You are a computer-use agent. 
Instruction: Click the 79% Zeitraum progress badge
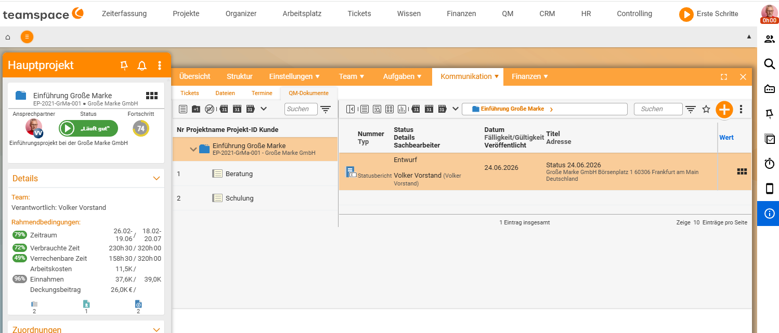coord(20,235)
